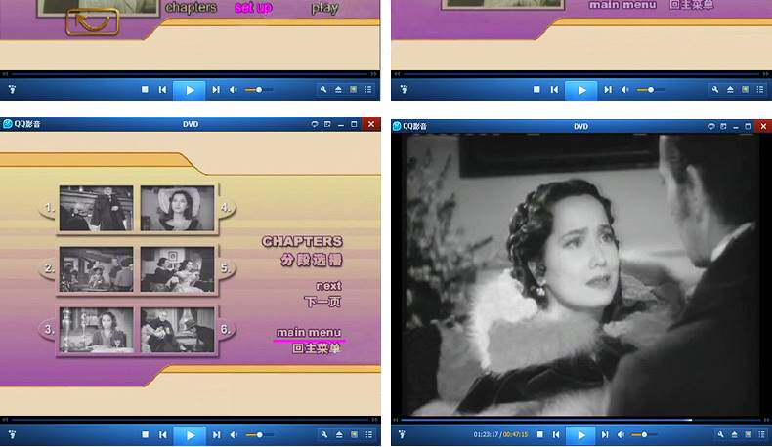Click mini-mode icon in chapters-page window title bar
Screen dimensions: 772x447
pyautogui.click(x=327, y=124)
